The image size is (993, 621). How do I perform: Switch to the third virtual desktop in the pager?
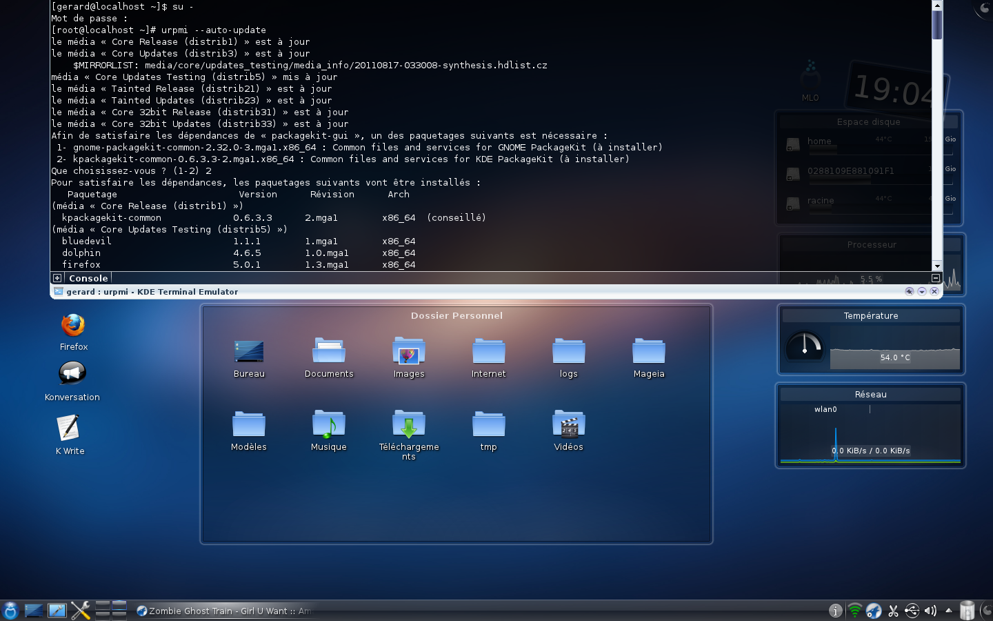(x=103, y=615)
